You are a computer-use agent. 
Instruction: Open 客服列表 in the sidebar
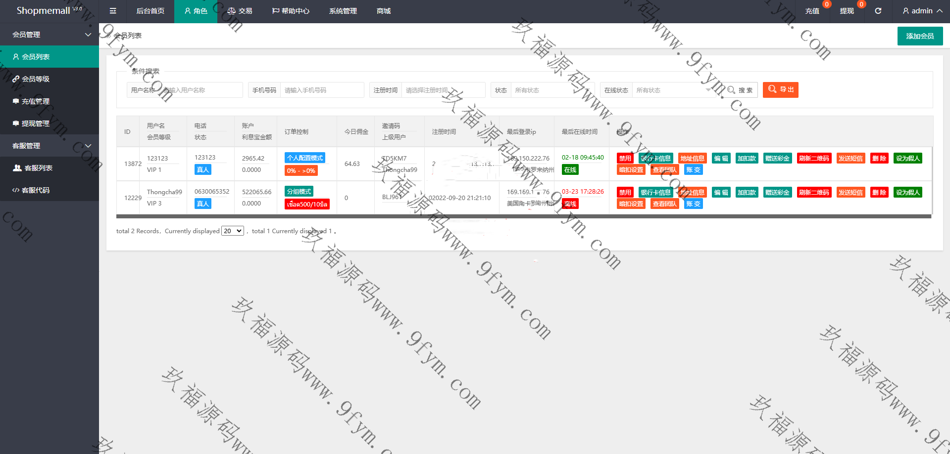(x=38, y=168)
